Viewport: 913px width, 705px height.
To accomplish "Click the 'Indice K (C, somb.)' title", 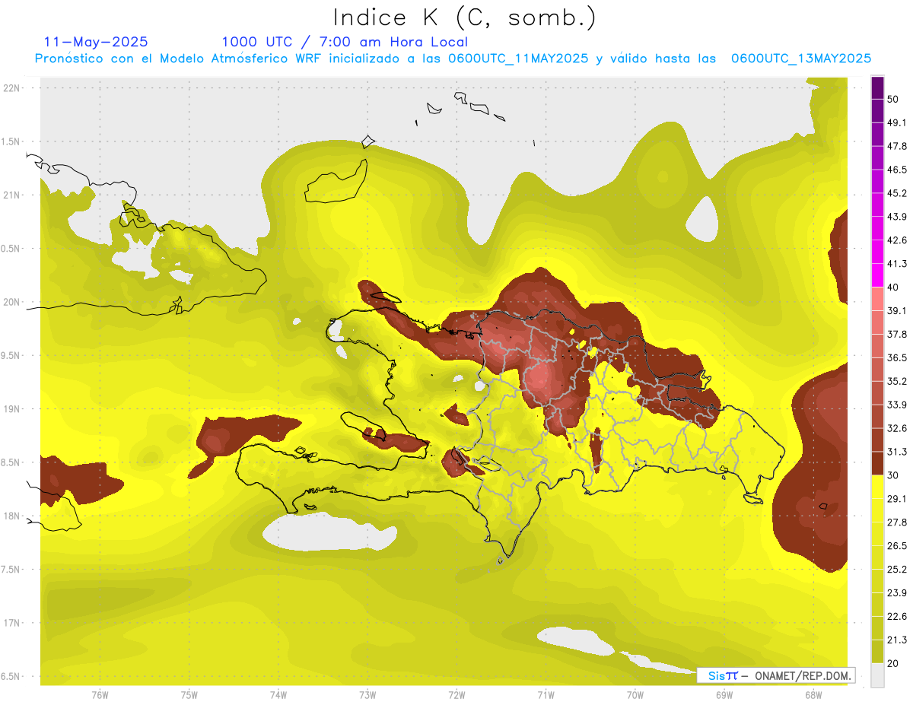I will point(465,17).
